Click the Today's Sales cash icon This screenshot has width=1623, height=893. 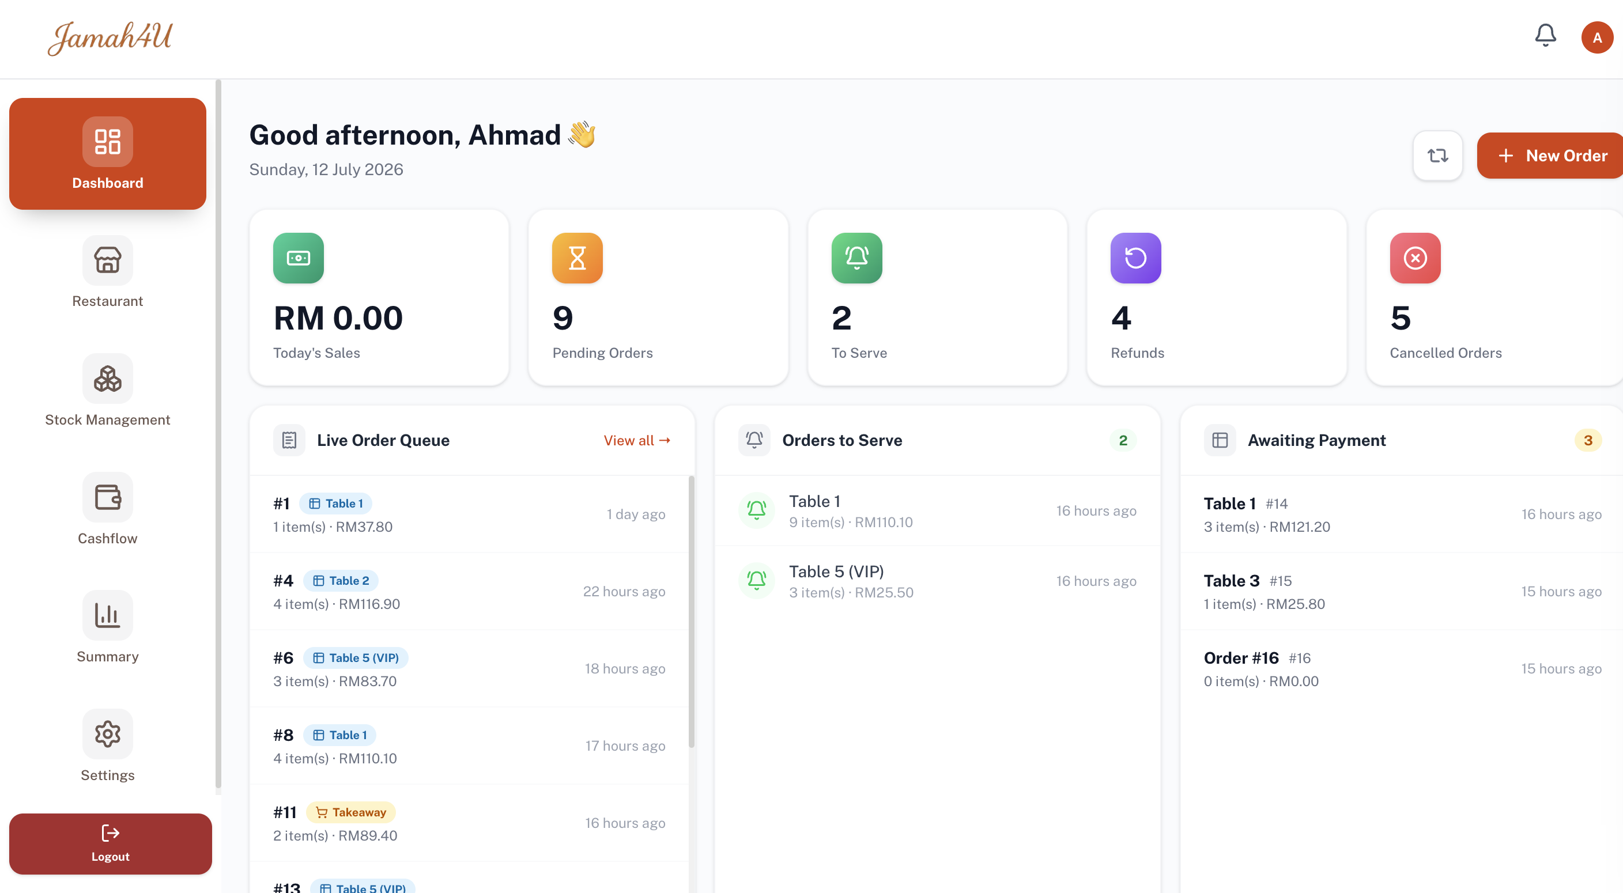pos(299,258)
